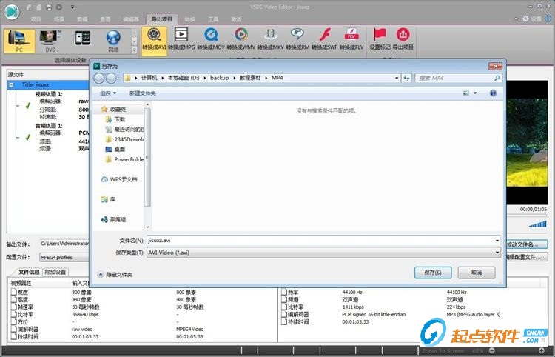Toggle the 宽度 width checkbox
The height and width of the screenshot is (357, 555).
[14, 292]
